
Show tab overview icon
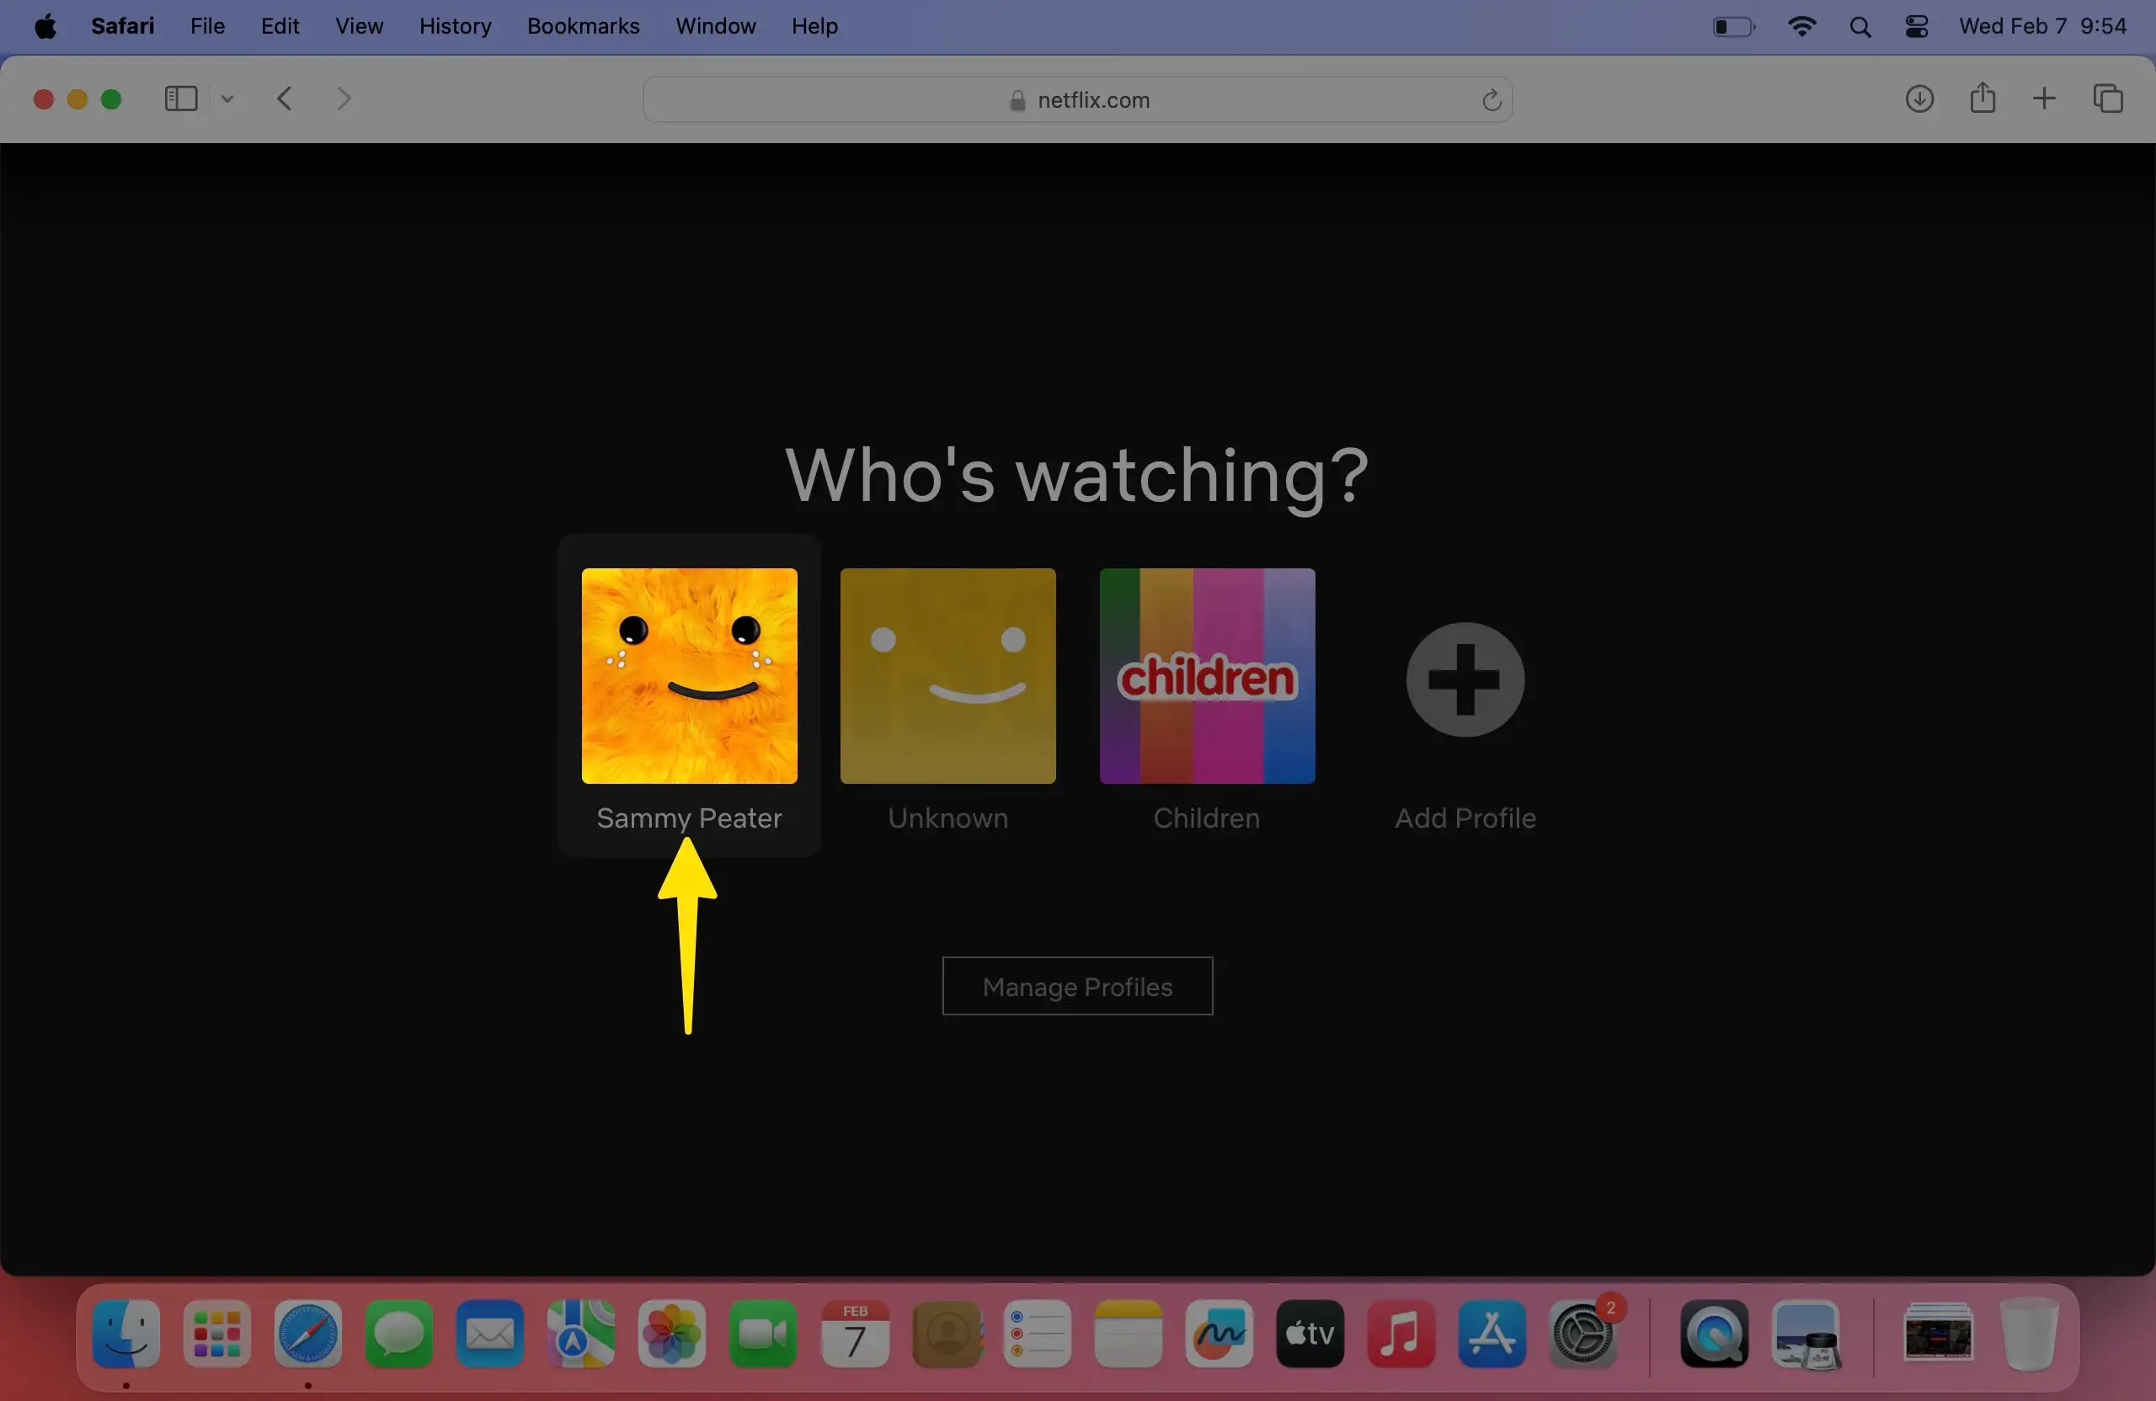click(x=2107, y=99)
